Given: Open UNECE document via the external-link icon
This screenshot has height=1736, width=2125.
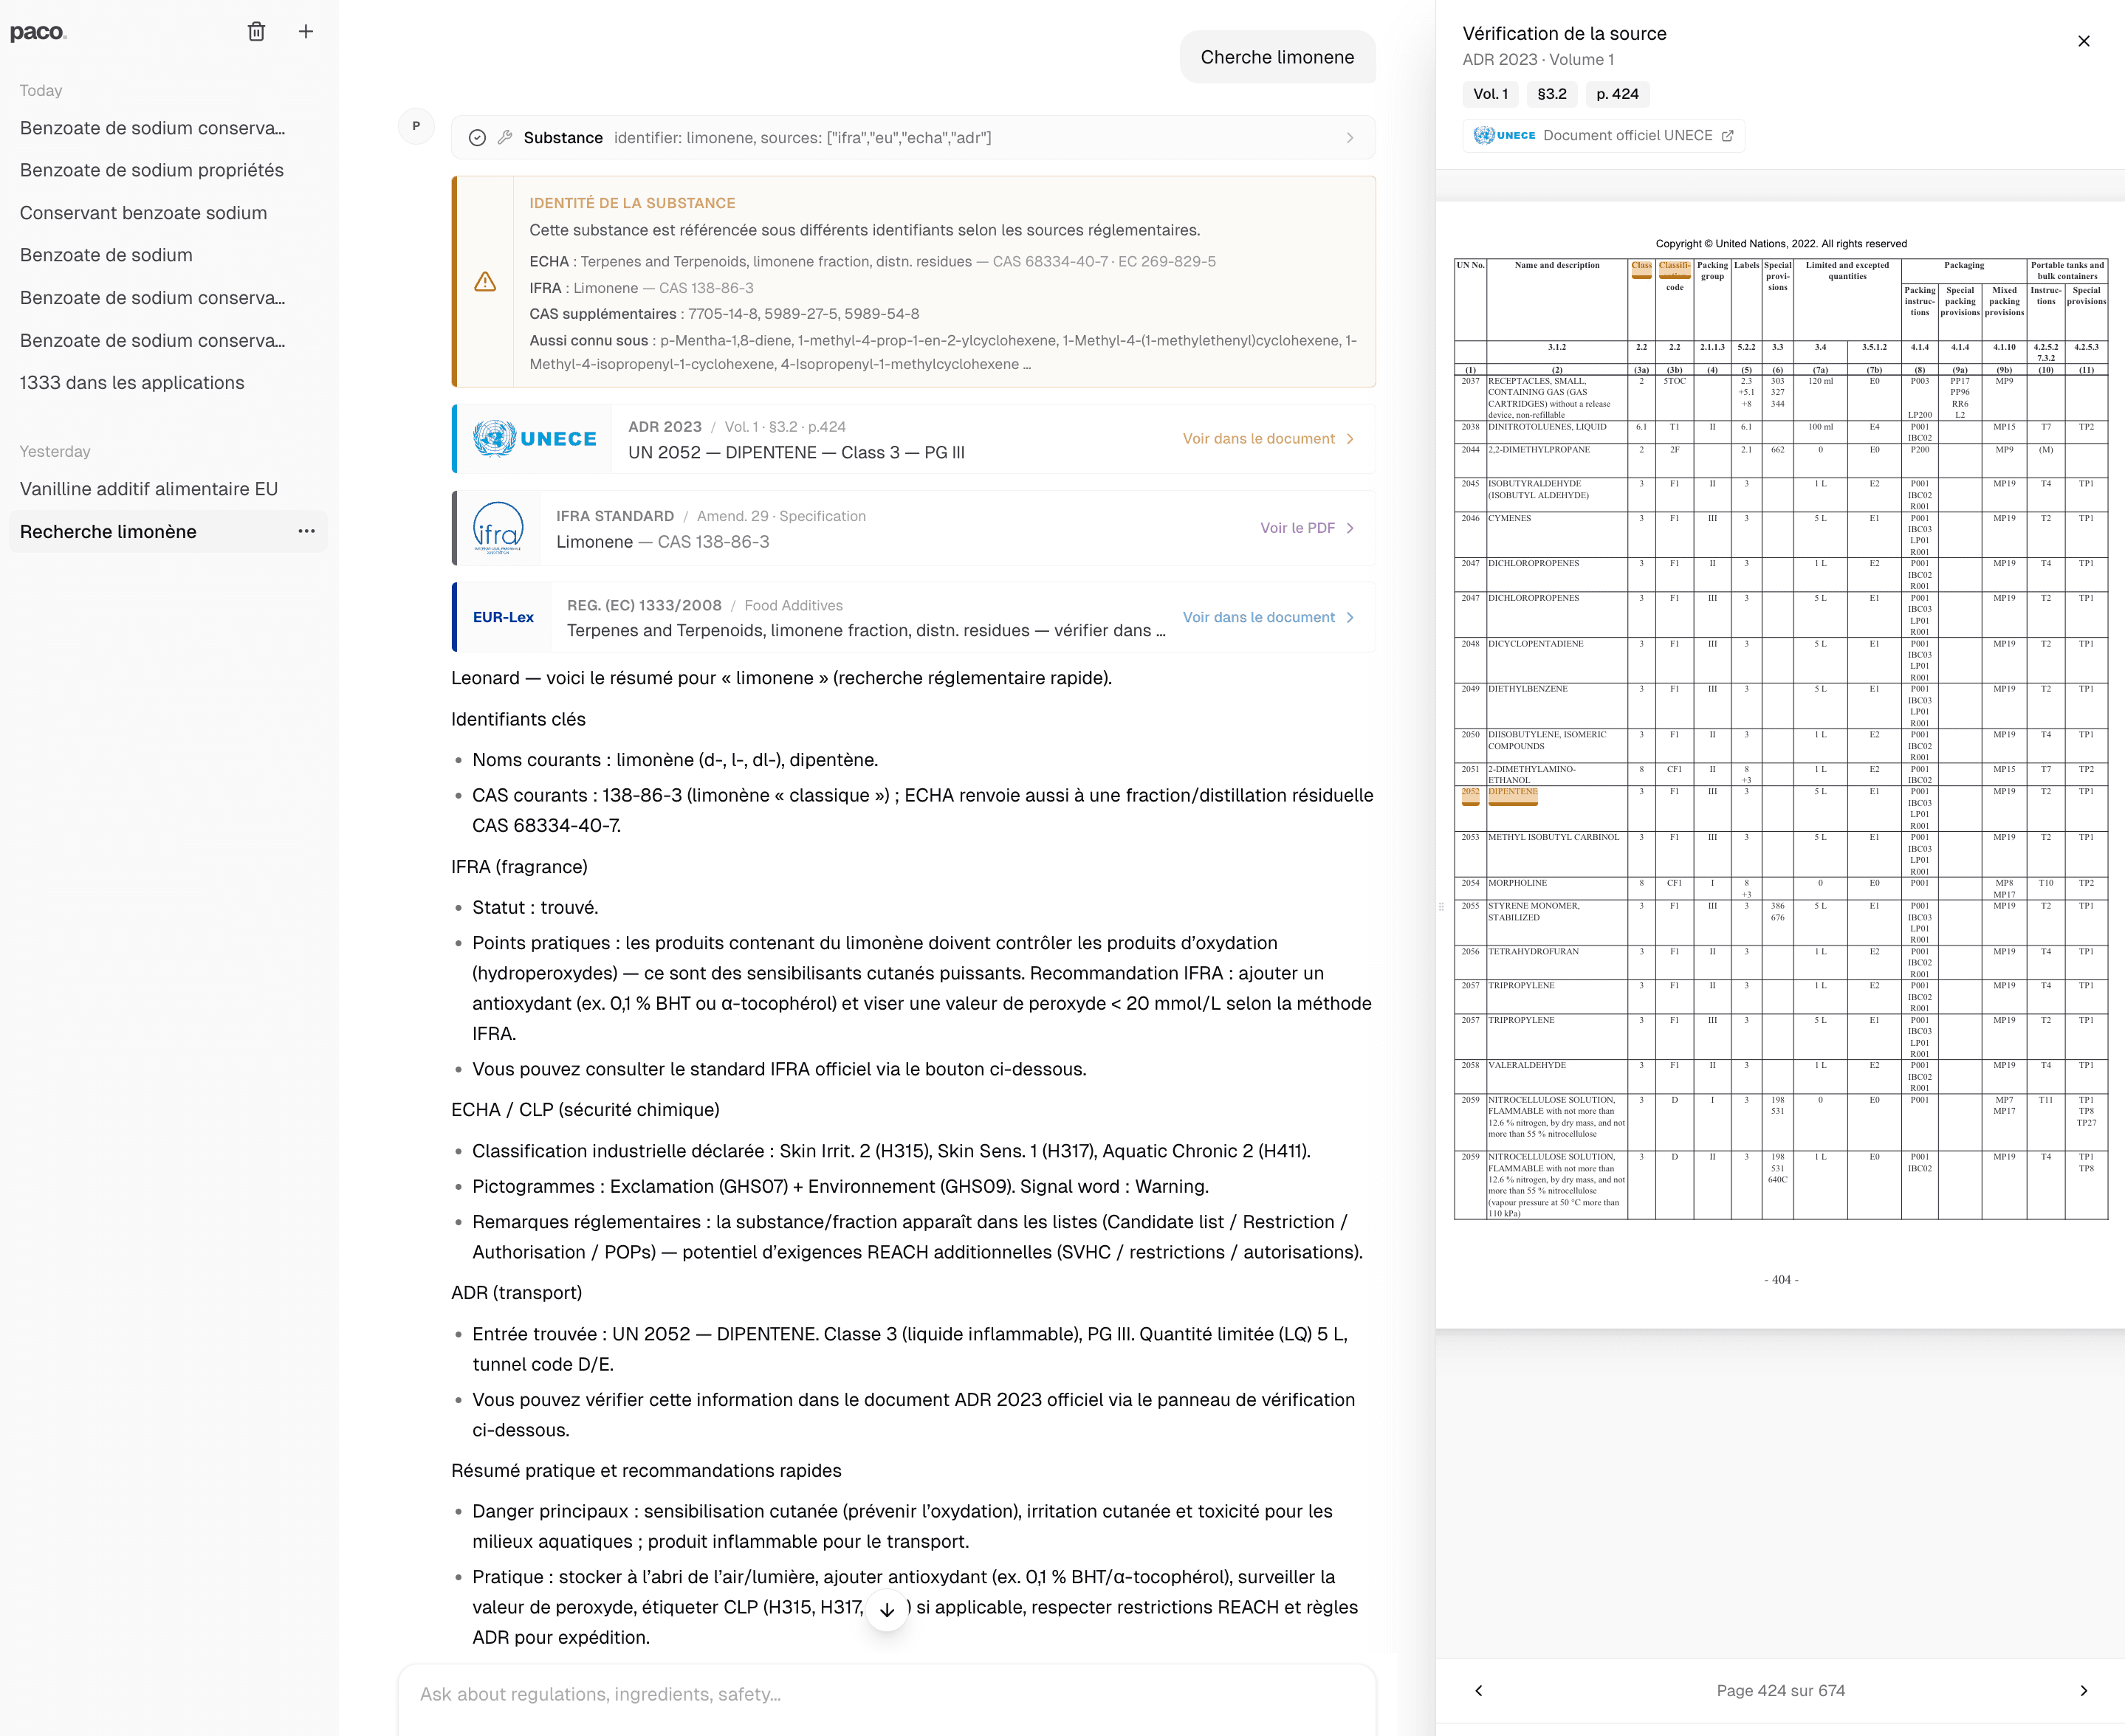Looking at the screenshot, I should [1730, 135].
